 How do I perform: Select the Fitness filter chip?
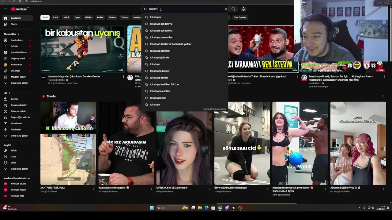(x=112, y=17)
